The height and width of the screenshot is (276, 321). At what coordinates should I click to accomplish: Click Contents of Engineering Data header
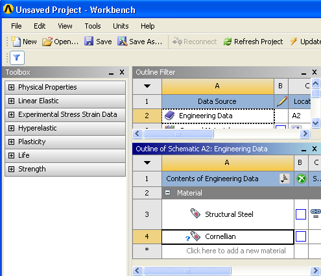[212, 179]
